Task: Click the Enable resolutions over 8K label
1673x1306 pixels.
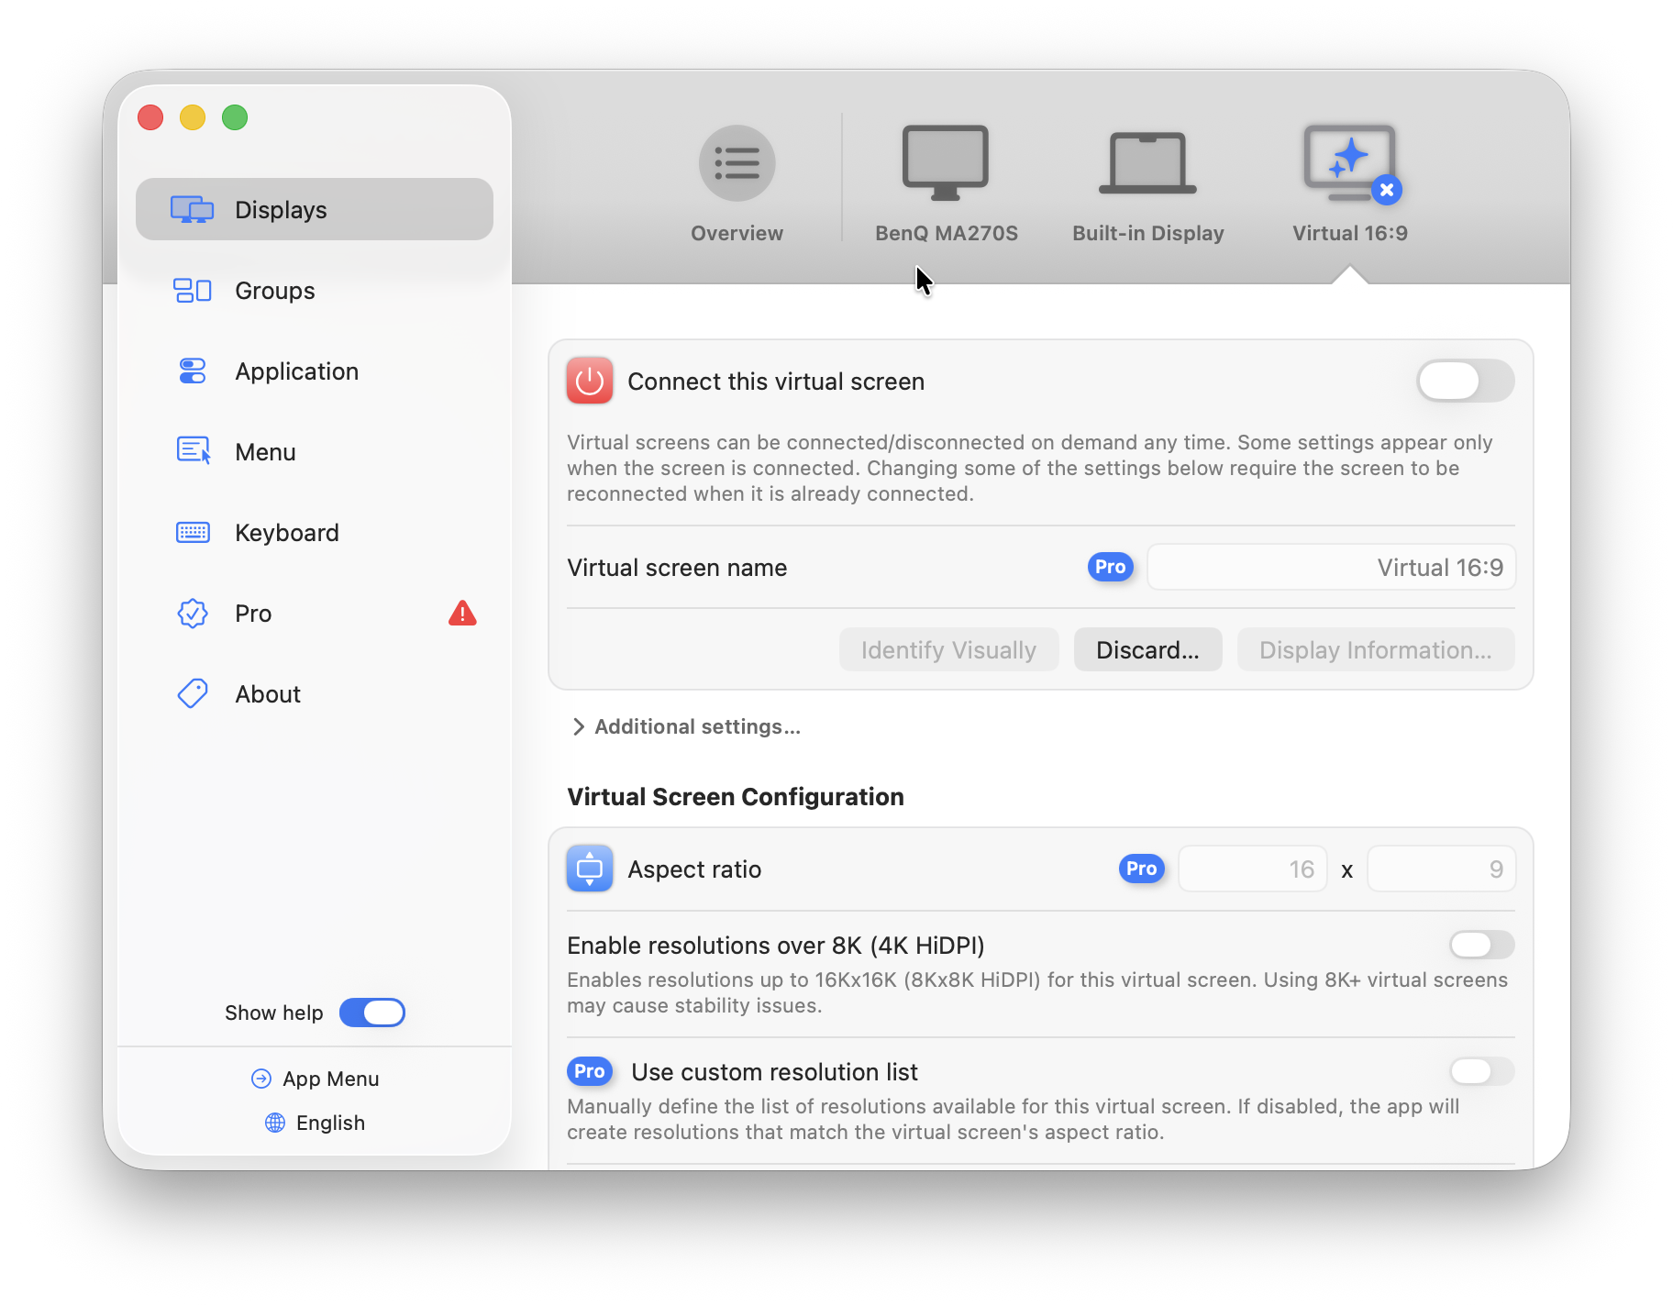Action: [776, 945]
